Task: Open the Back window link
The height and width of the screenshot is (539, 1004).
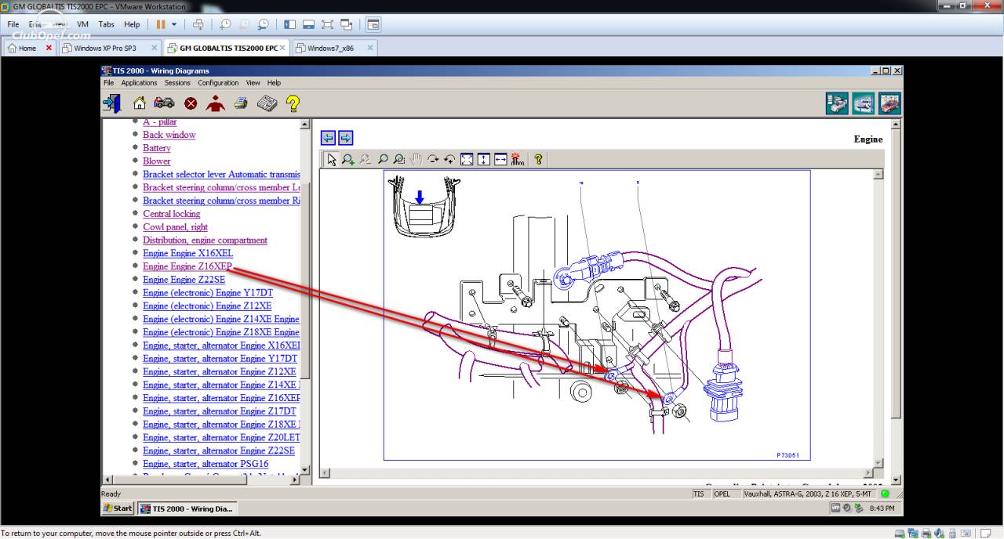Action: [169, 135]
